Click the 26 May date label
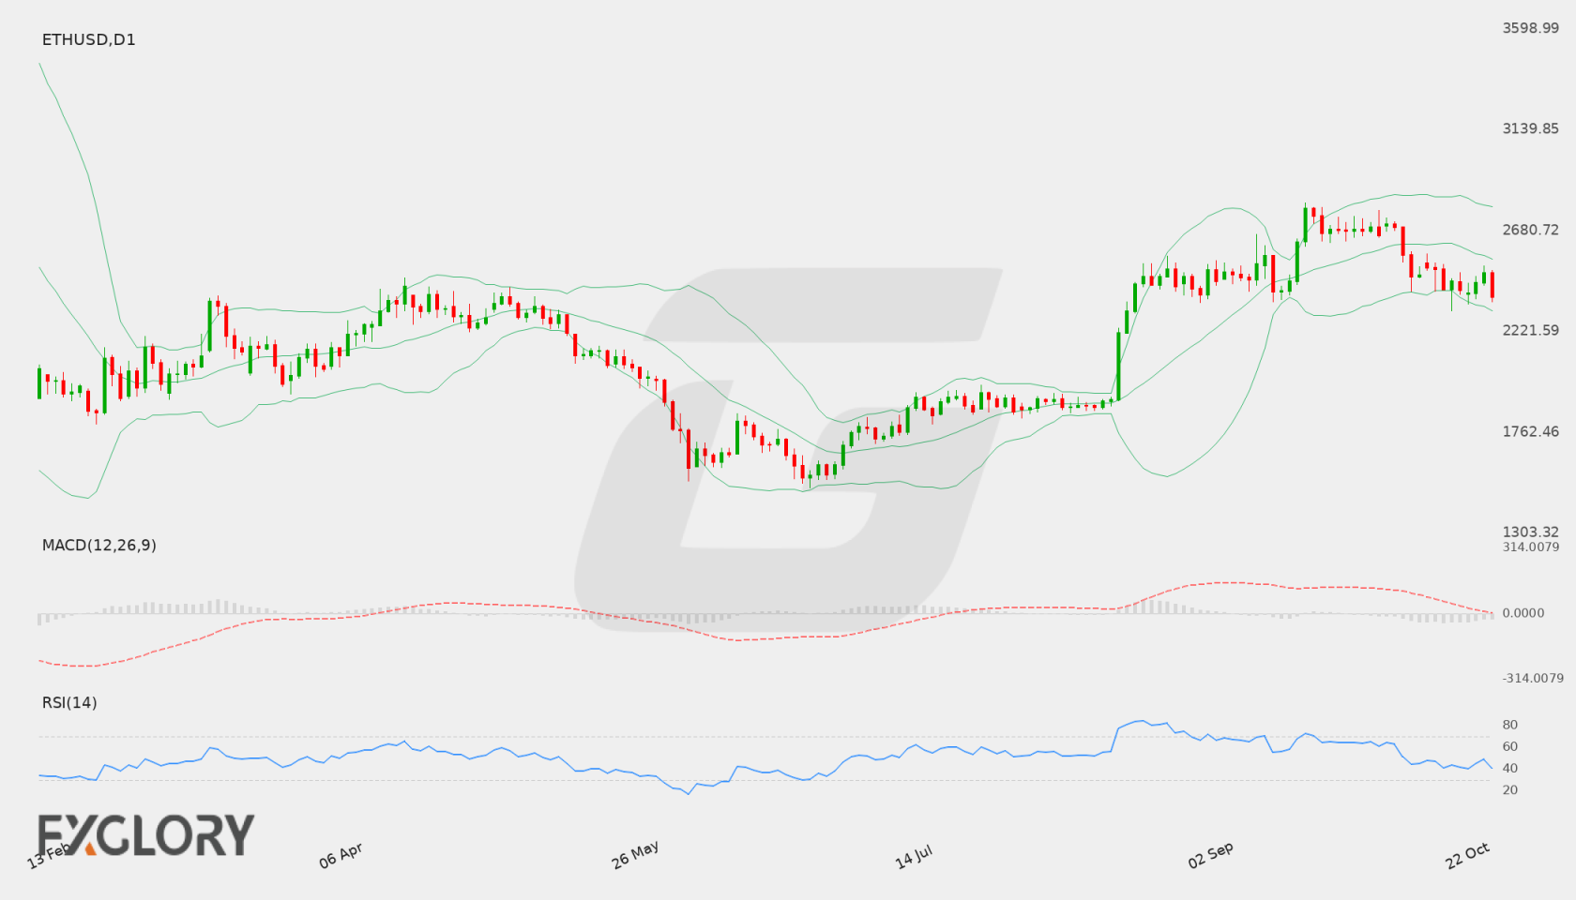This screenshot has height=900, width=1576. click(x=635, y=855)
